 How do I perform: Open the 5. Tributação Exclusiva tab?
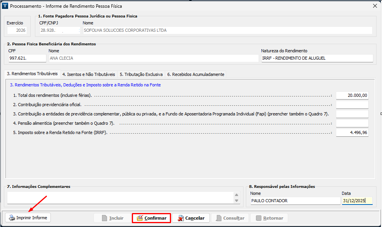coord(141,74)
